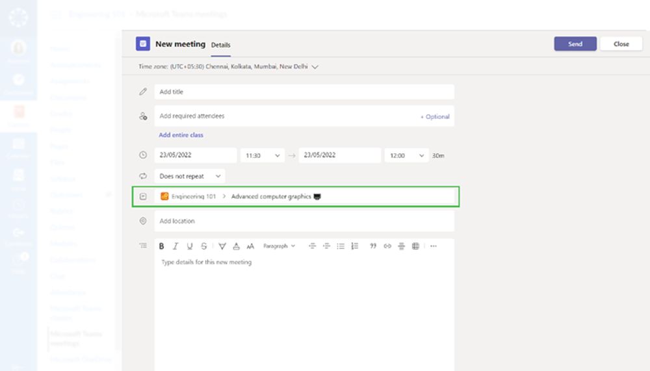Viewport: 650px width, 371px height.
Task: Click the Add entire class link
Action: point(181,135)
